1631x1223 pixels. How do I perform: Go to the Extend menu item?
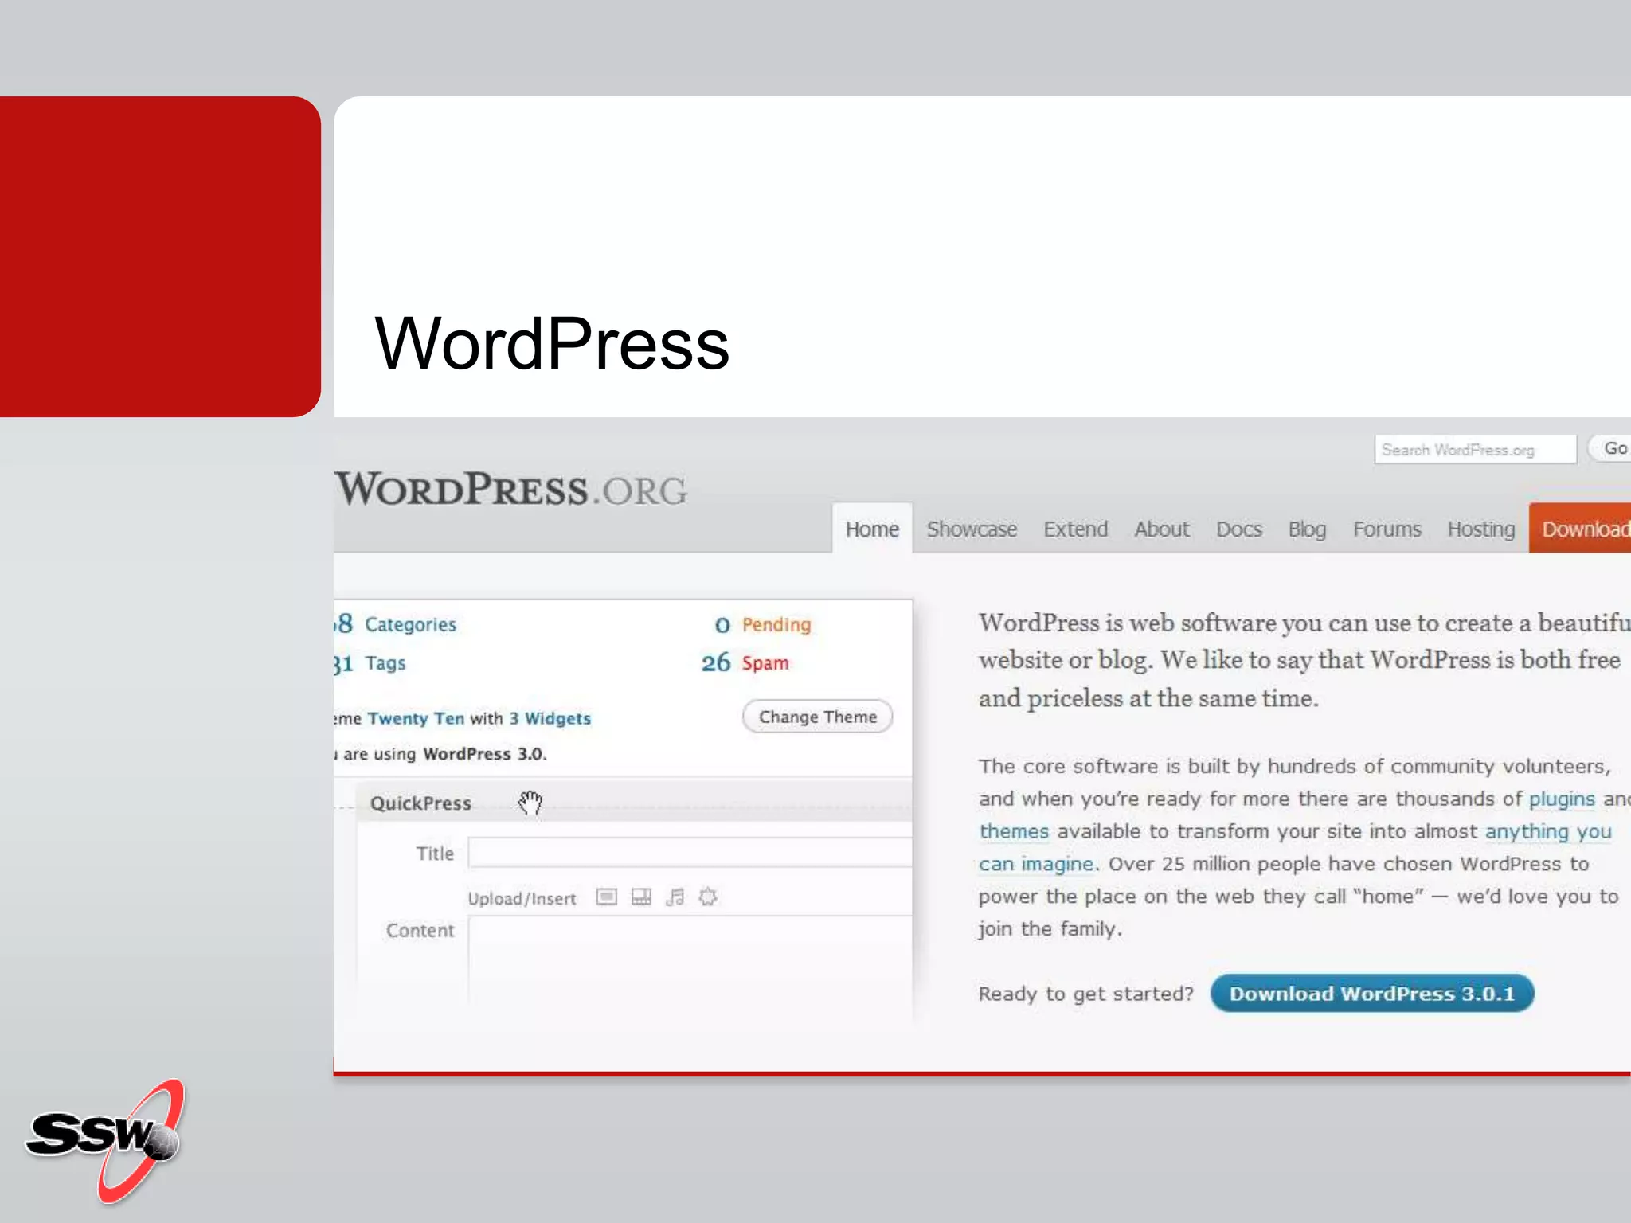1076,529
